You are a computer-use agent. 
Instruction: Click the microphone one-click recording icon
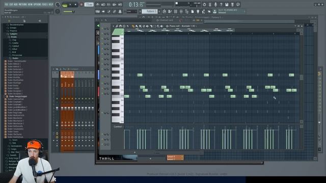[x=215, y=5]
